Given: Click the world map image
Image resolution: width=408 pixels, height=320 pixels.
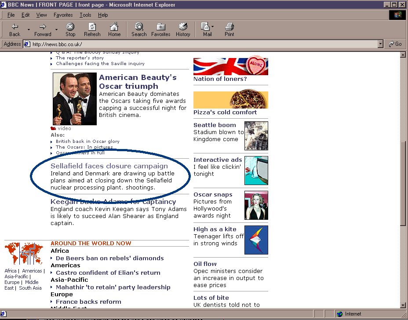Looking at the screenshot, I should point(24,253).
